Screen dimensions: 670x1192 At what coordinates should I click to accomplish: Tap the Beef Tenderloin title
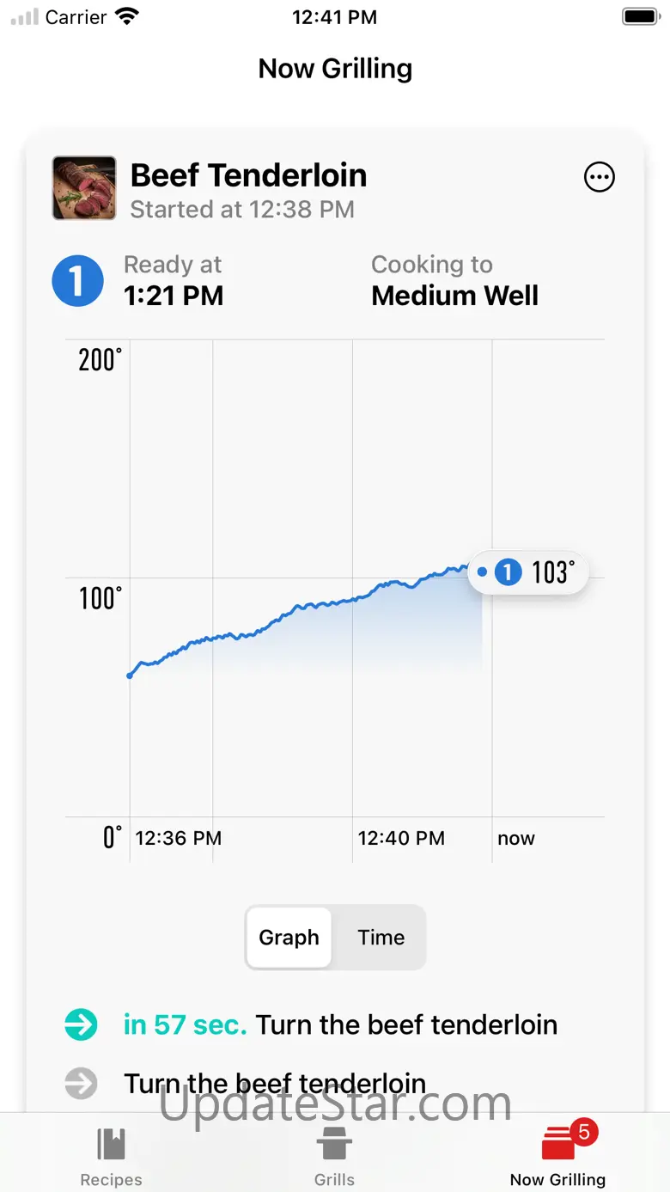click(248, 175)
